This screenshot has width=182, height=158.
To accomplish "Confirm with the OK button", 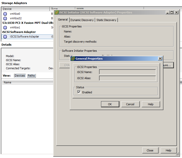I will click(x=110, y=104).
